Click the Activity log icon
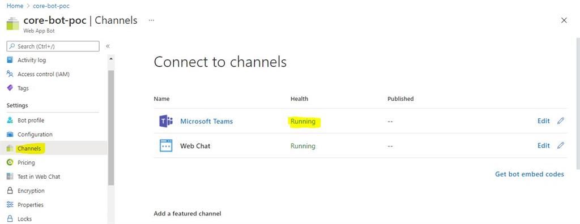The height and width of the screenshot is (224, 580). click(10, 60)
